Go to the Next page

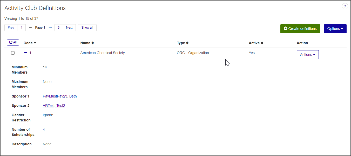[x=69, y=28]
